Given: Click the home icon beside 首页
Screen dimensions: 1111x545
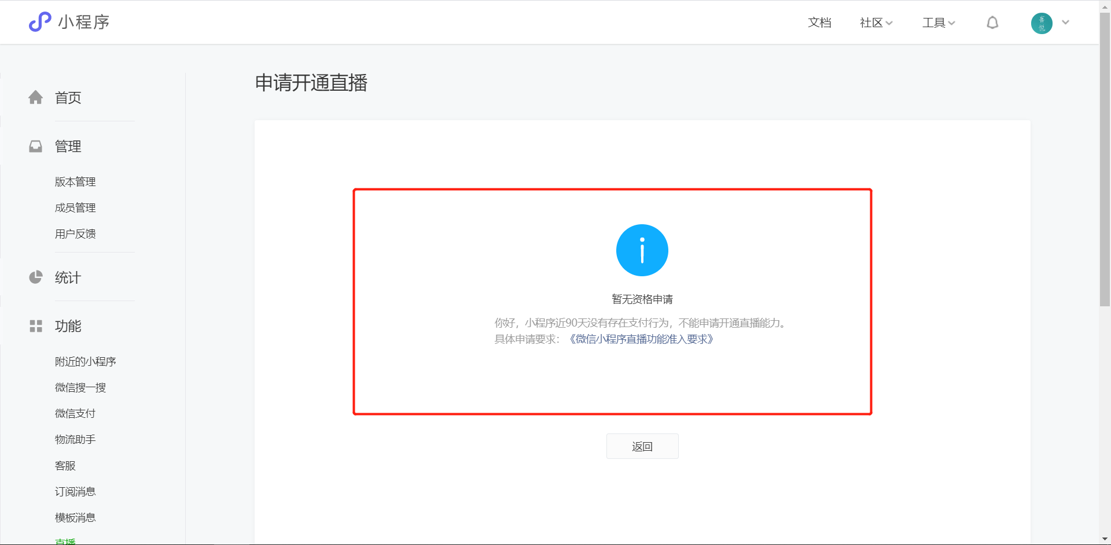Looking at the screenshot, I should (x=36, y=98).
